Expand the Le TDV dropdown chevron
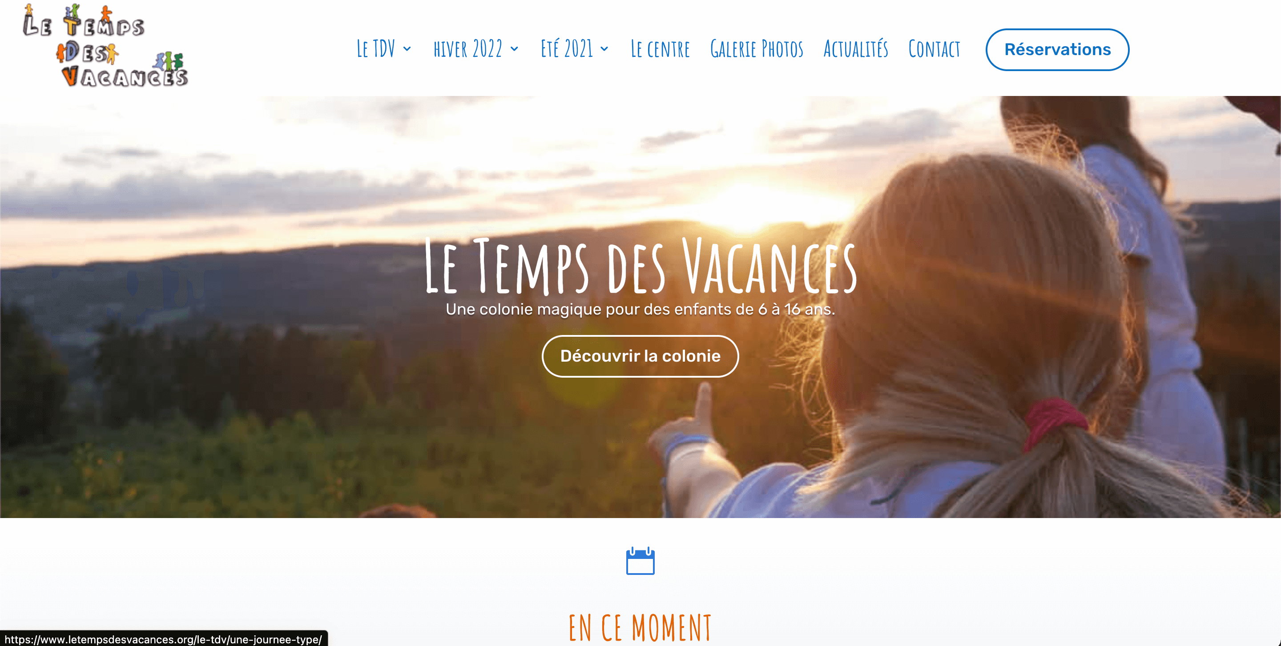 coord(407,49)
